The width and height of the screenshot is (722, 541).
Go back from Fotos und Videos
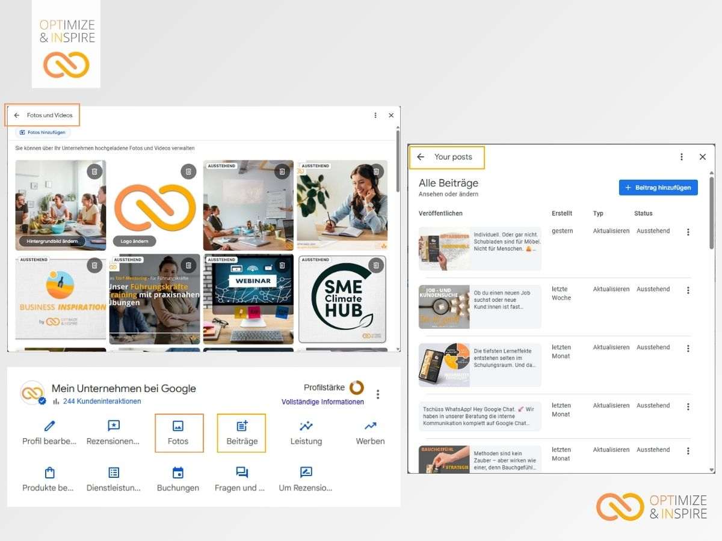(17, 115)
